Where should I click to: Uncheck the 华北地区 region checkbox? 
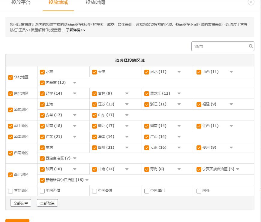pos(10,78)
